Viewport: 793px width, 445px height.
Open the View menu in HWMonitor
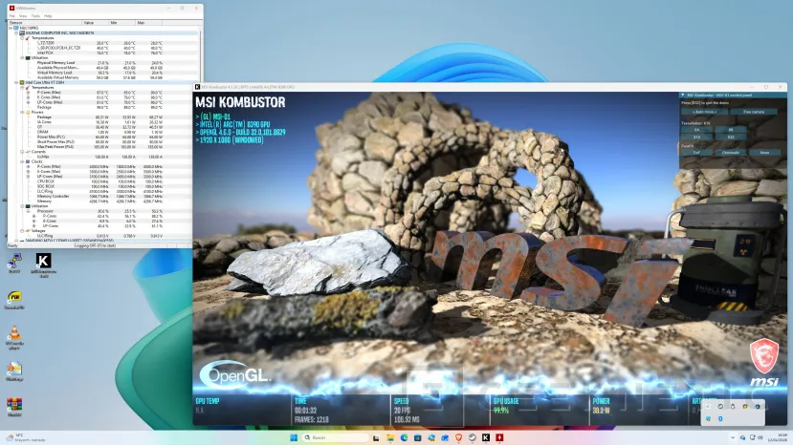(x=22, y=15)
